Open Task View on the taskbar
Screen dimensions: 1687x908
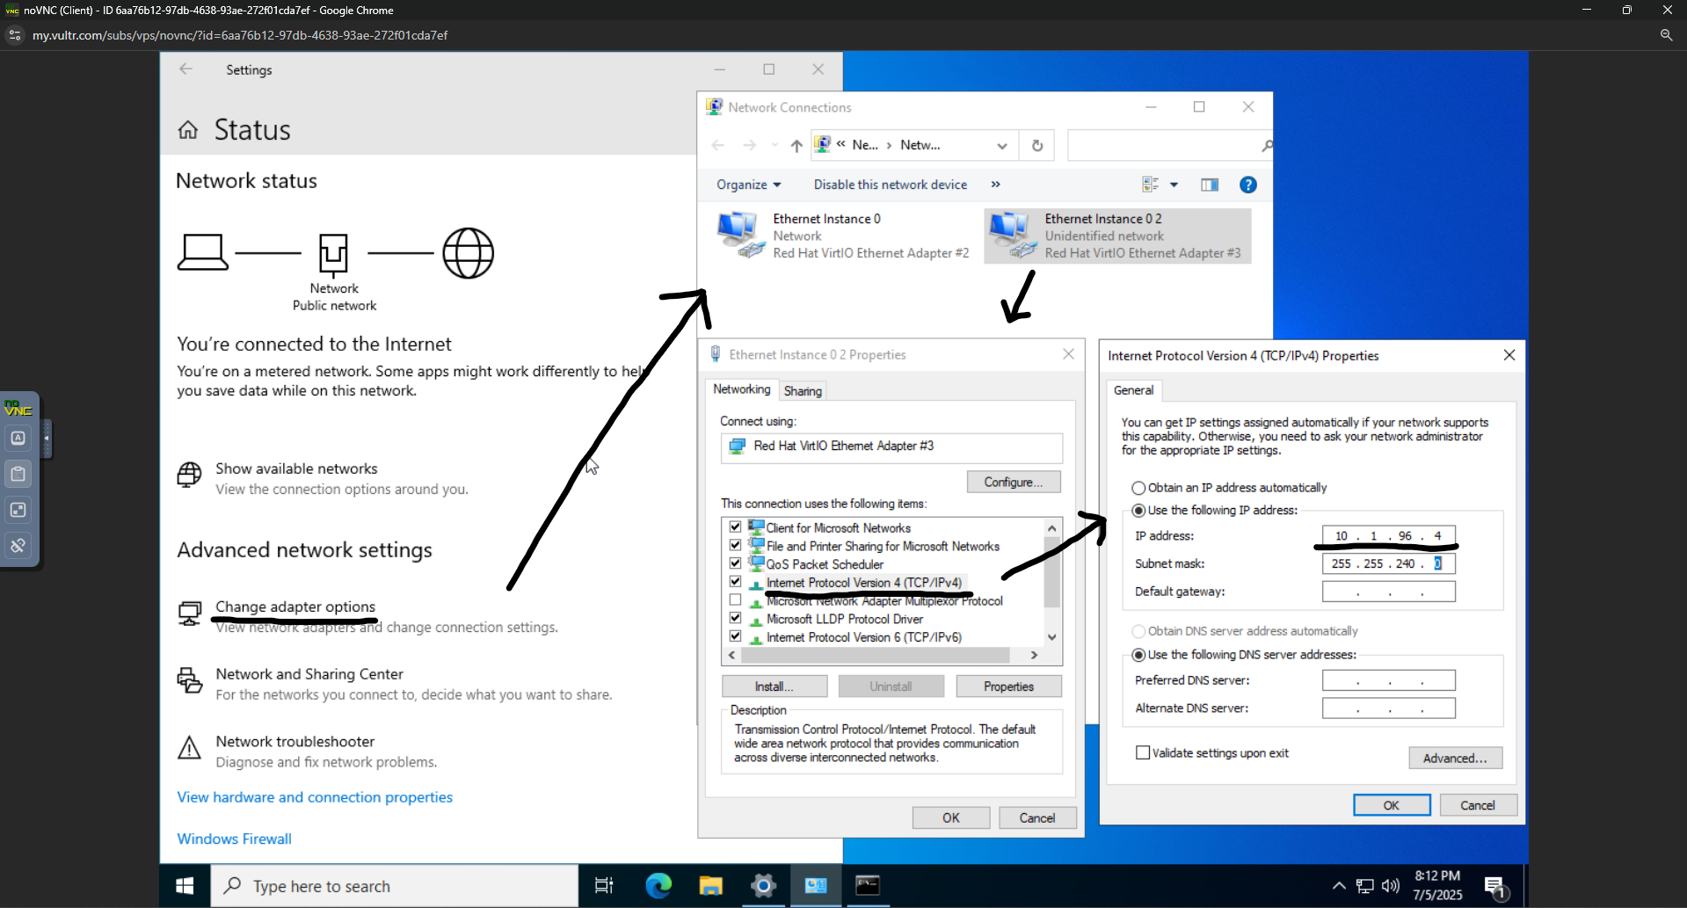[x=604, y=886]
